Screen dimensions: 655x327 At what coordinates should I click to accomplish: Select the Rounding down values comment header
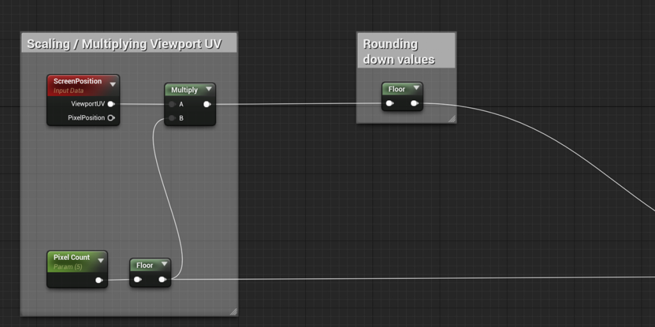pyautogui.click(x=399, y=52)
